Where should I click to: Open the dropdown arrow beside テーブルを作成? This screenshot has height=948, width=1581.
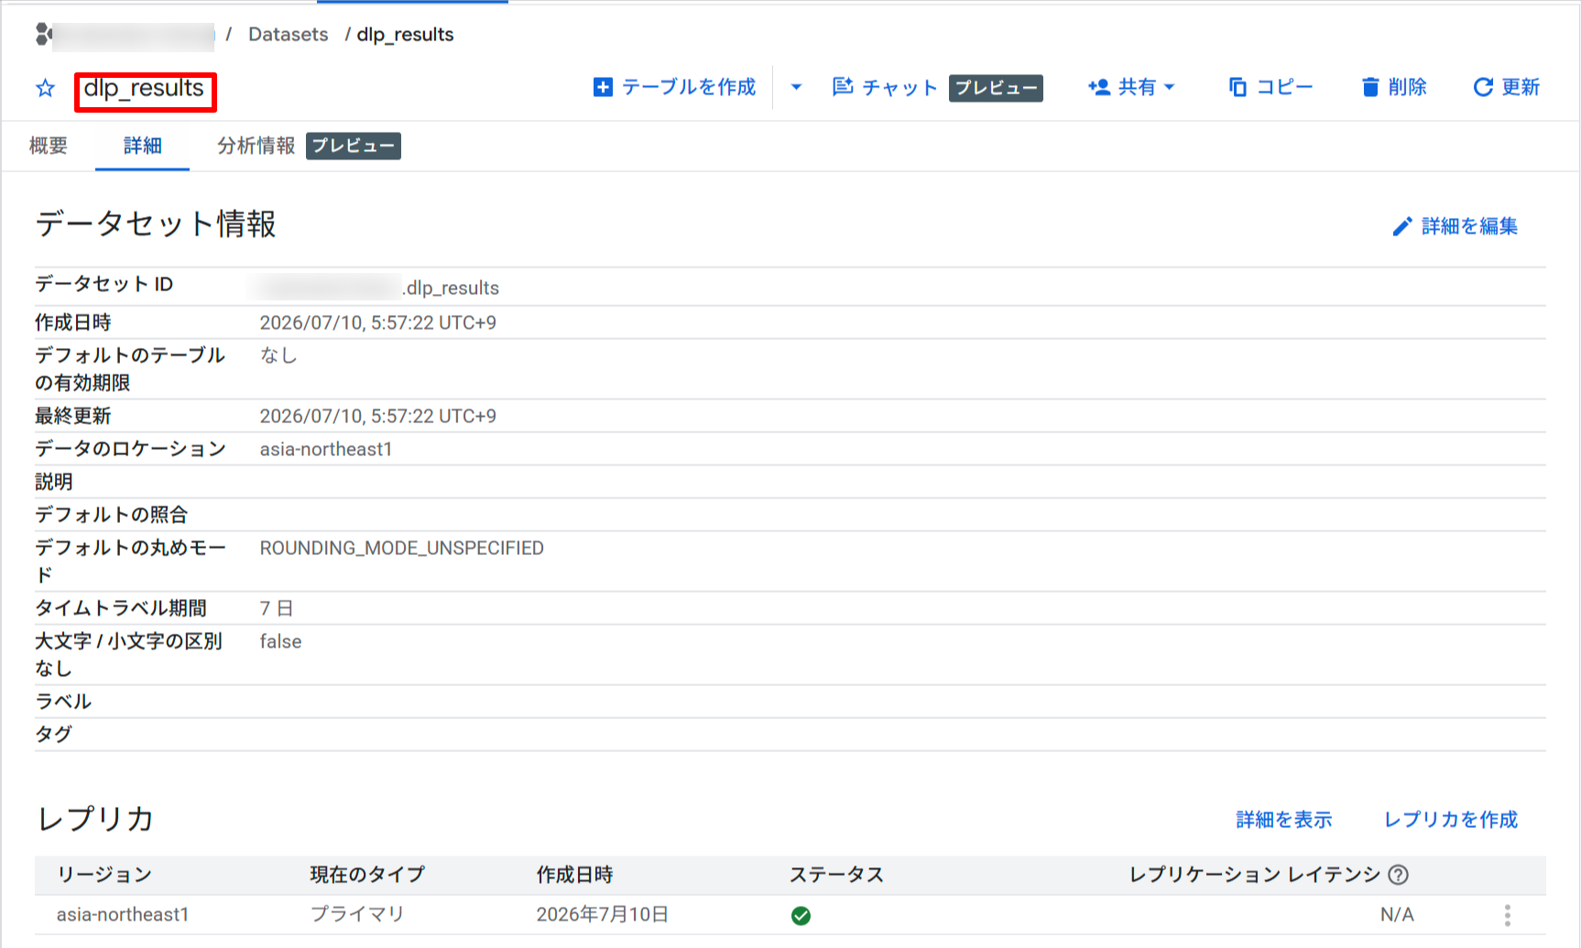[796, 87]
